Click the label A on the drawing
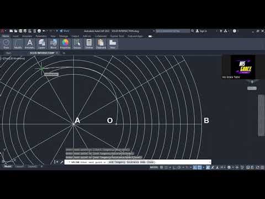This screenshot has width=265, height=199. [77, 121]
